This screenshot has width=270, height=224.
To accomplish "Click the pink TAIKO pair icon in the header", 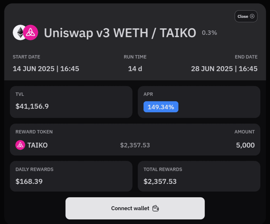I will tap(31, 32).
